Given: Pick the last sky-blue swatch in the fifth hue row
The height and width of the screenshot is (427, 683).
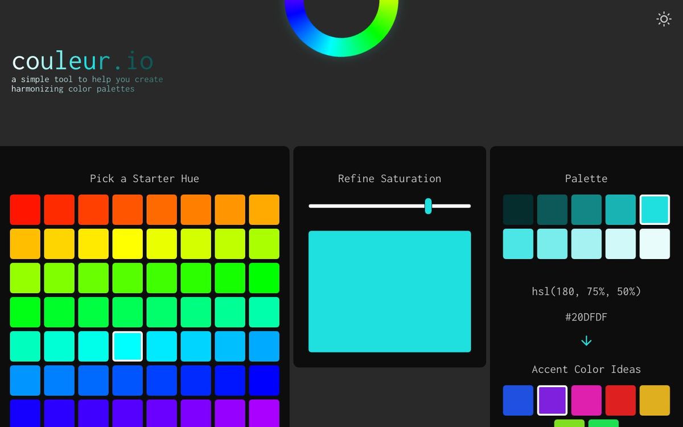Looking at the screenshot, I should 264,346.
